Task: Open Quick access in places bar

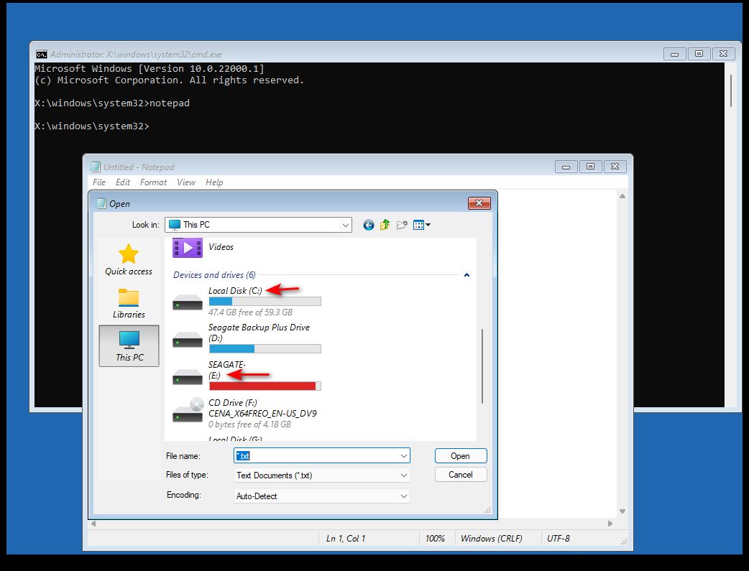Action: pos(129,260)
